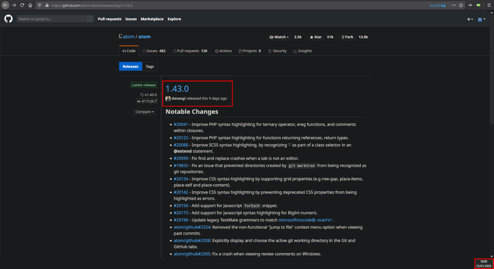Click the tracking protection shield icon
The width and height of the screenshot is (494, 269).
click(40, 5)
